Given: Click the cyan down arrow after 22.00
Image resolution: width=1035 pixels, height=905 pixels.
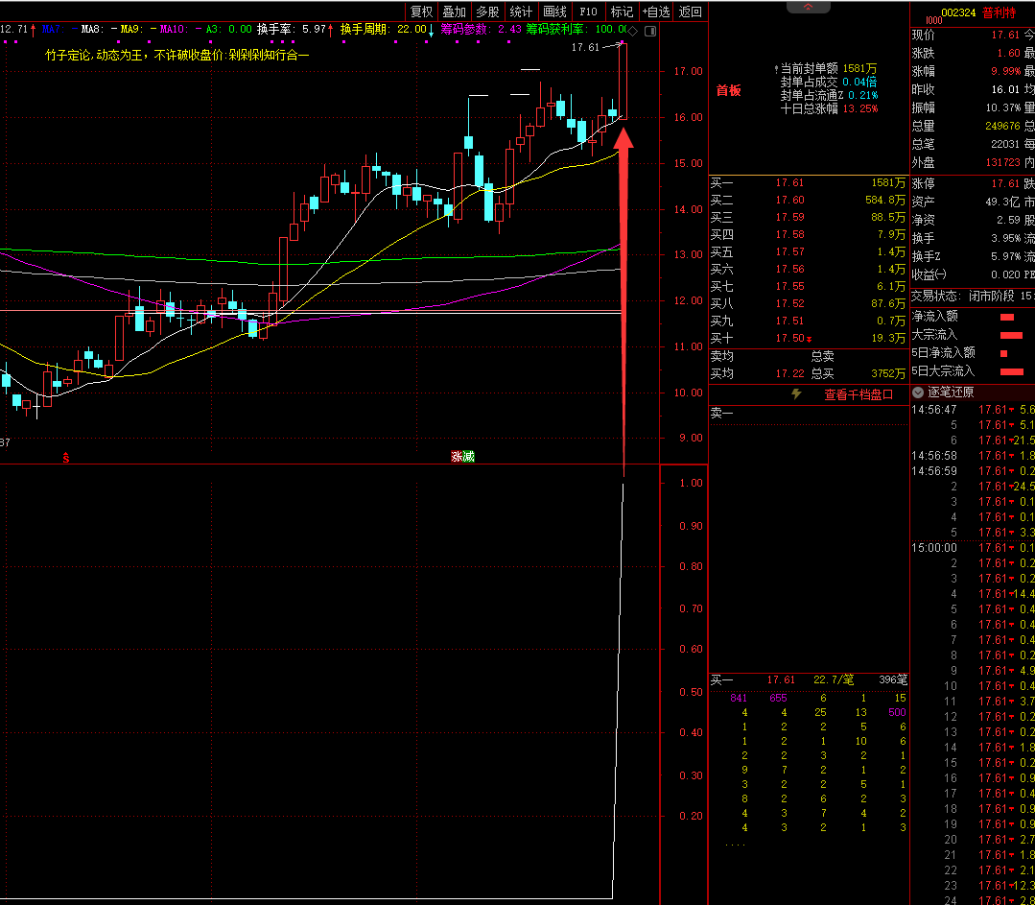Looking at the screenshot, I should pyautogui.click(x=431, y=31).
